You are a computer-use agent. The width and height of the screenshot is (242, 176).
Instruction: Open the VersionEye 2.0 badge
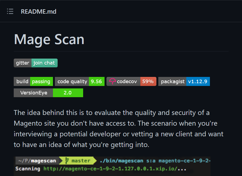pos(49,93)
